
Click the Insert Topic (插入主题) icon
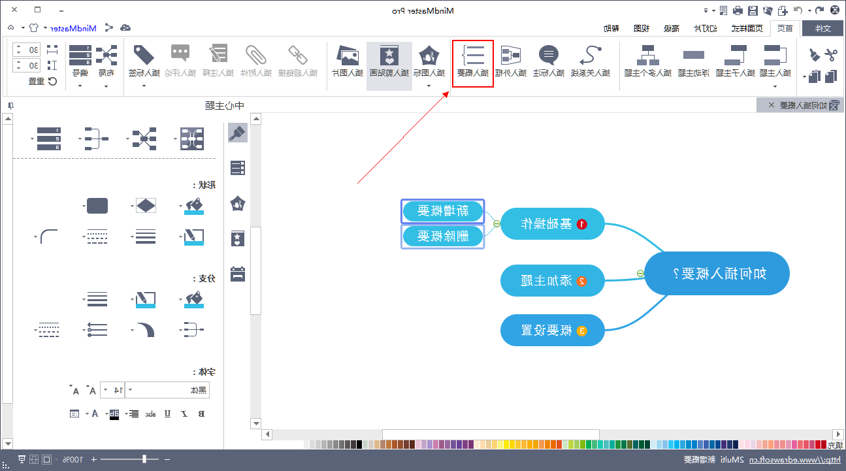(x=775, y=55)
